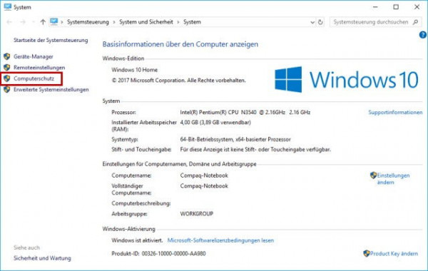
Task: Select System und Sicherheit breadcrumb
Action: tap(146, 22)
